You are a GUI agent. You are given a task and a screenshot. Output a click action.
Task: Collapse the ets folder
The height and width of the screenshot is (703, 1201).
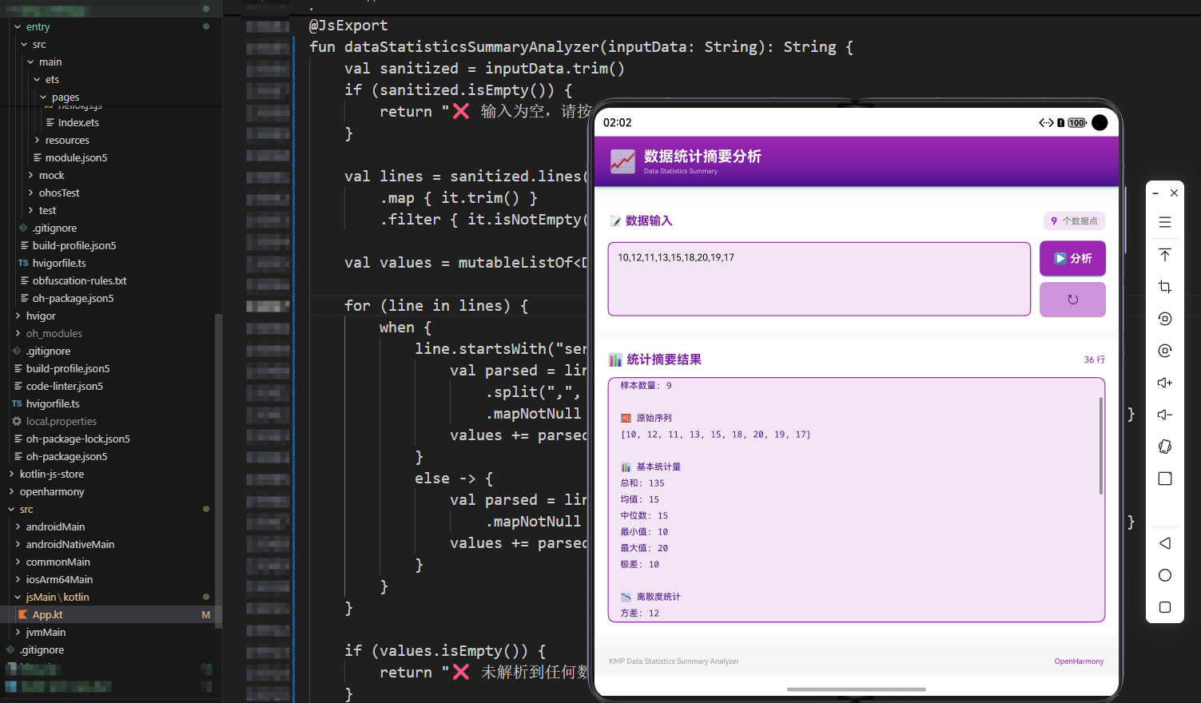point(37,80)
